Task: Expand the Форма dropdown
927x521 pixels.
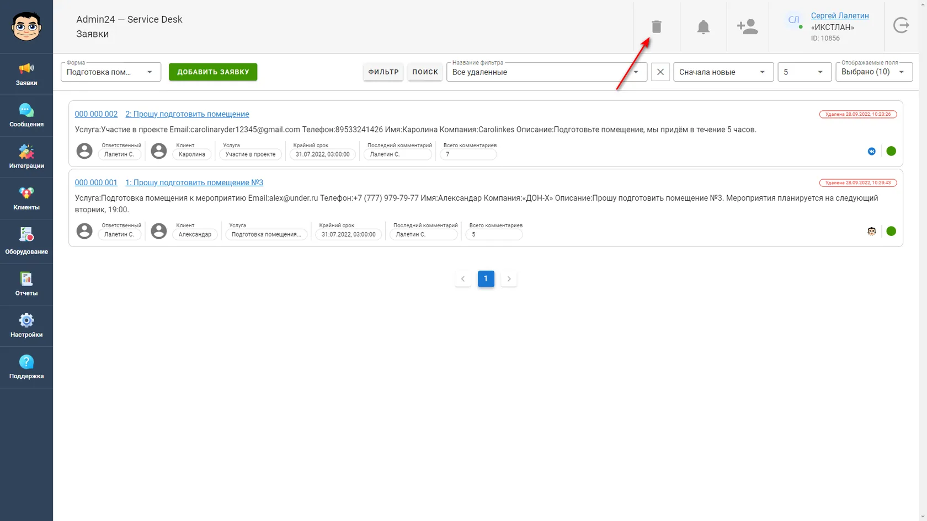Action: 111,72
